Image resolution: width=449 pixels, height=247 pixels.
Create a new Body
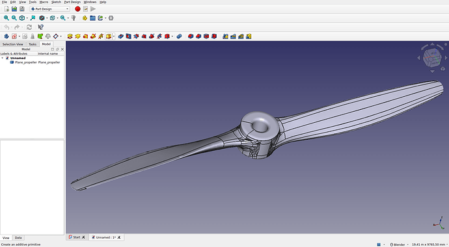pyautogui.click(x=7, y=36)
